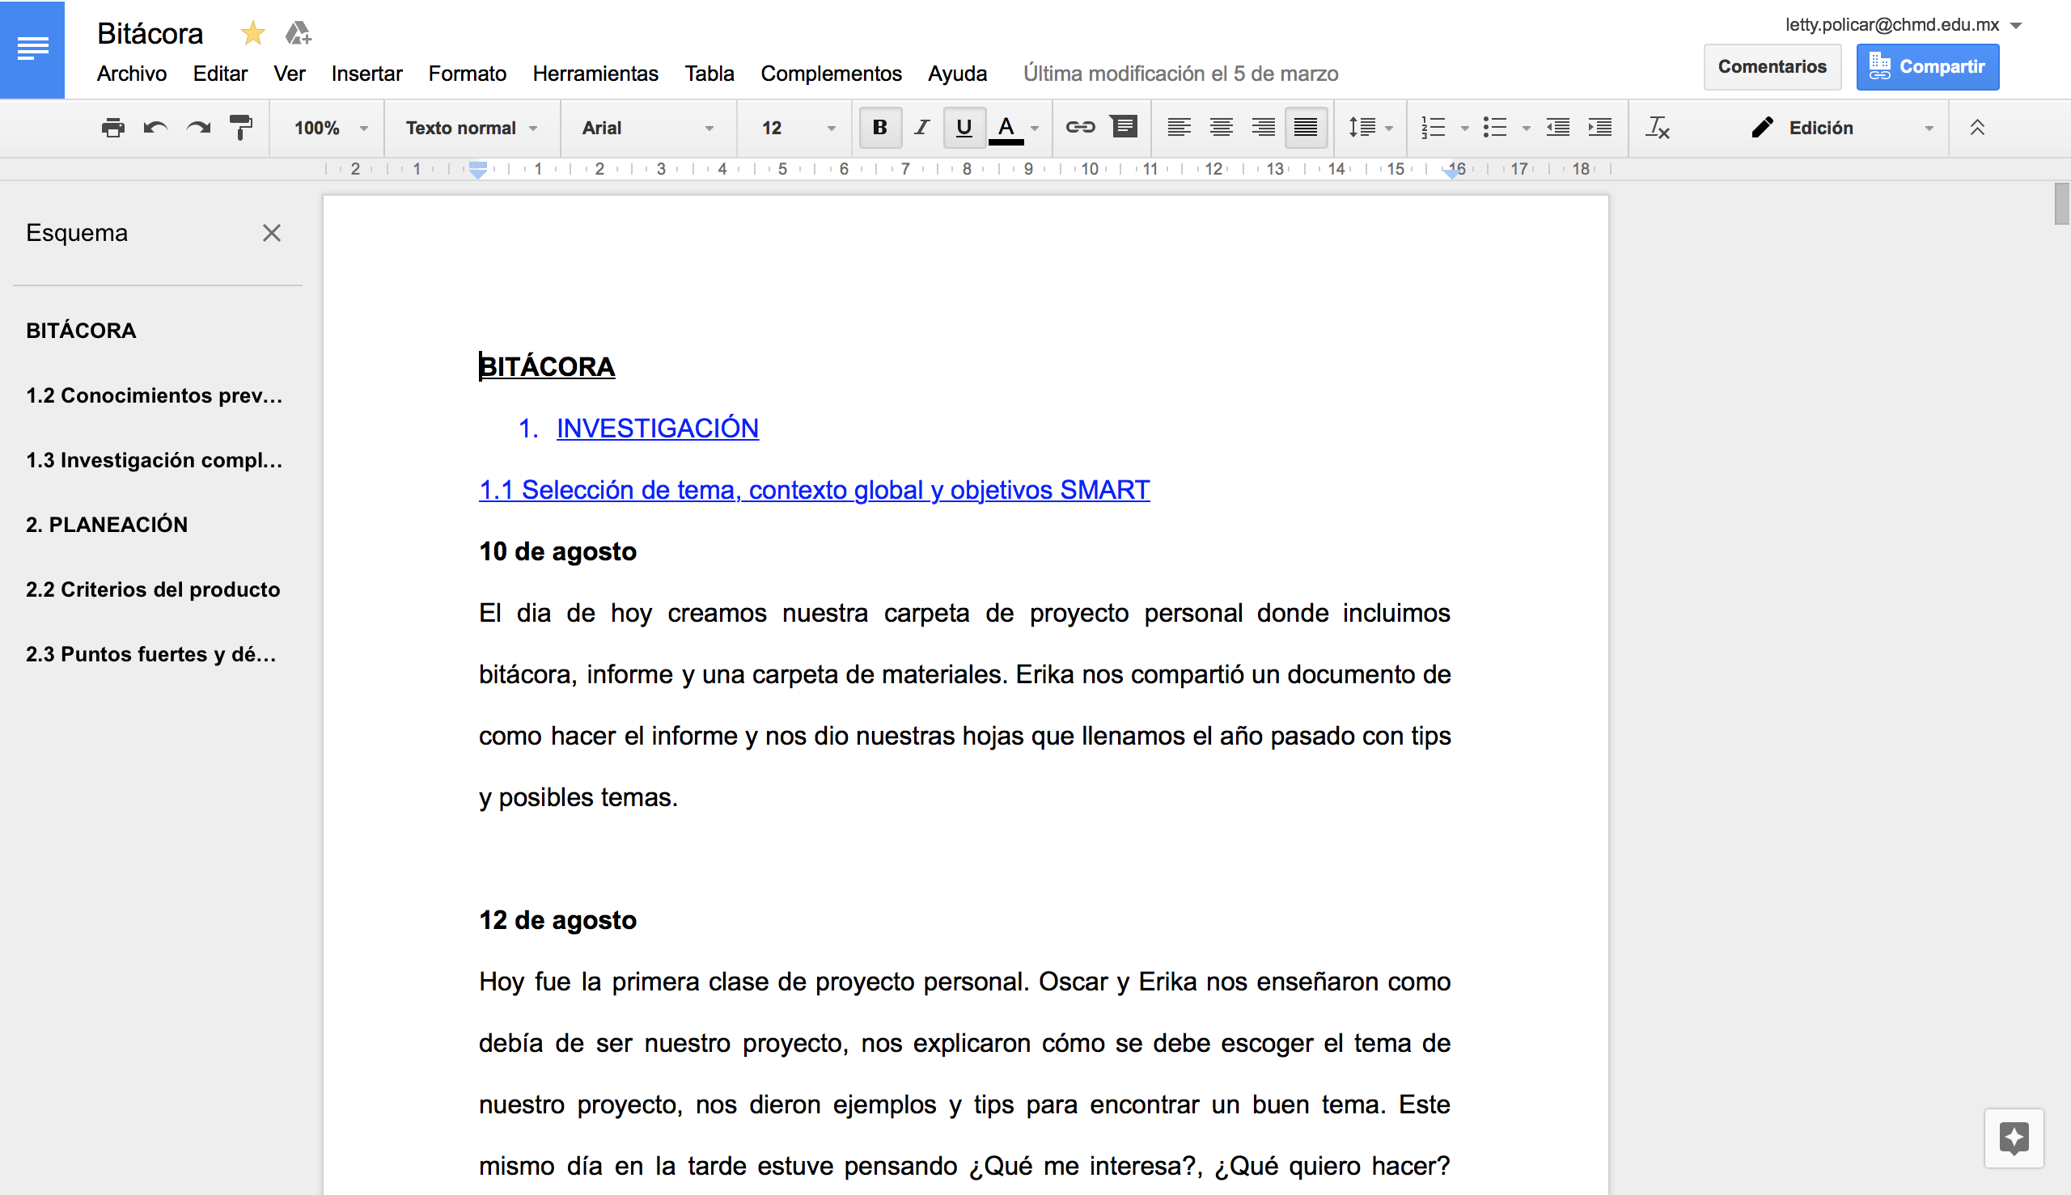Align text to the left
This screenshot has width=2071, height=1195.
click(x=1179, y=127)
